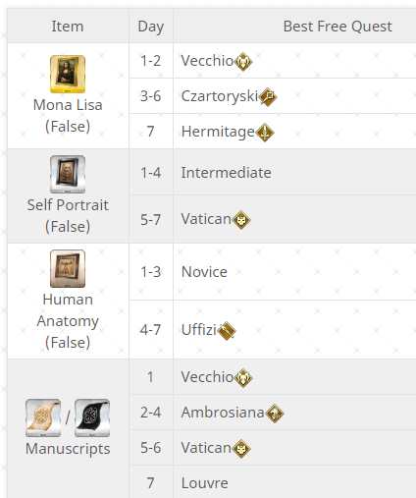Click the Item column header

point(68,27)
